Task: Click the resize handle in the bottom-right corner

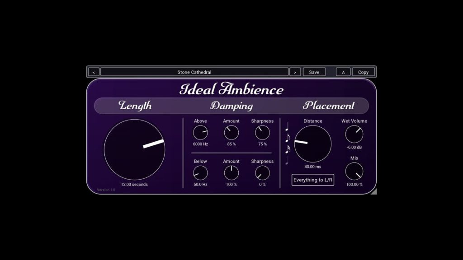Action: pos(373,191)
